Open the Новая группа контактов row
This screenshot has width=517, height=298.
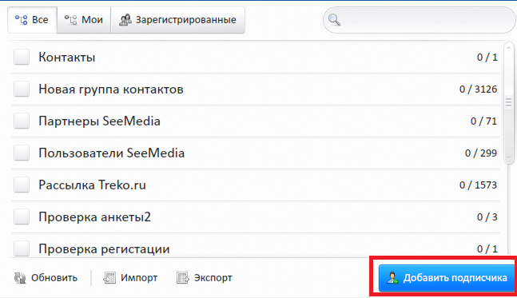[256, 89]
